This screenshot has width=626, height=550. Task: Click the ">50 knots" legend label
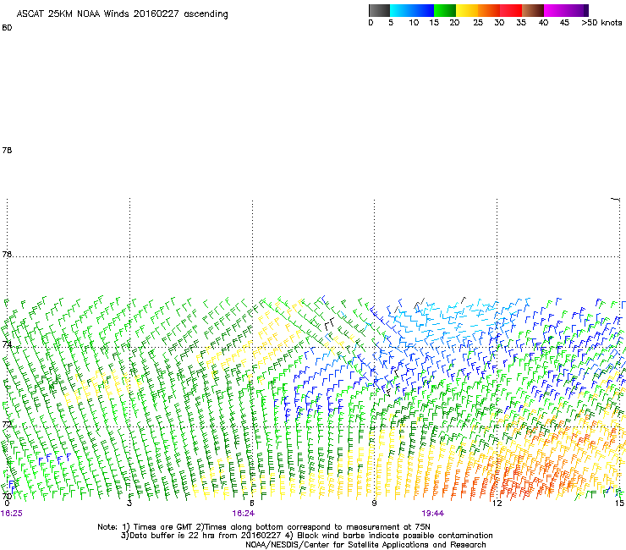(601, 23)
